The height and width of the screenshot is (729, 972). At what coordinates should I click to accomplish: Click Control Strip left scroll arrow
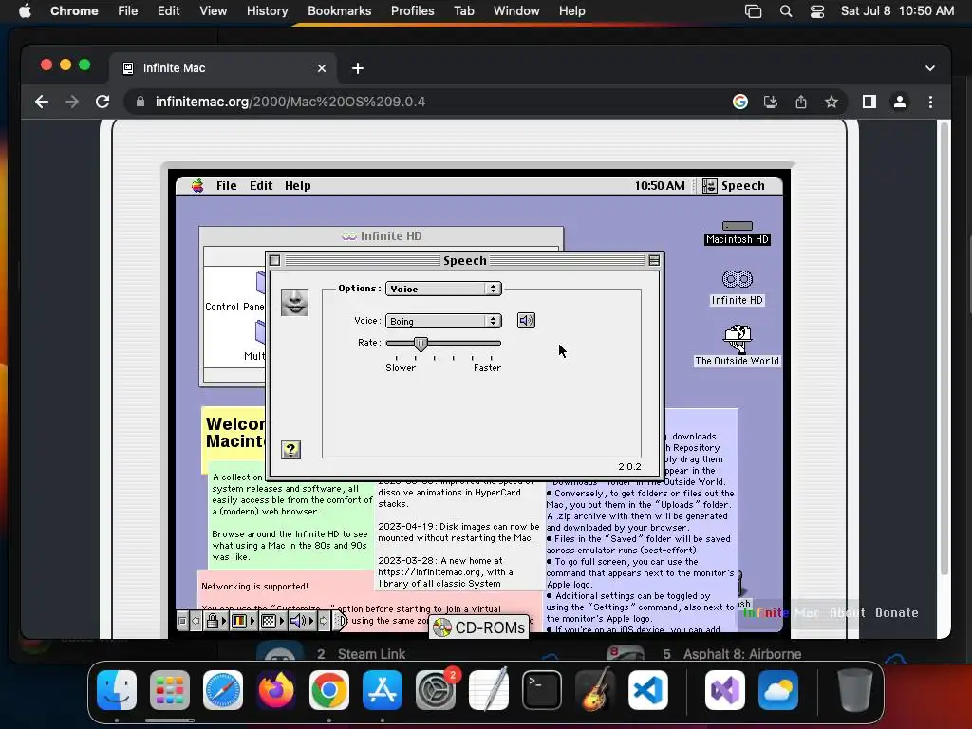tap(196, 621)
